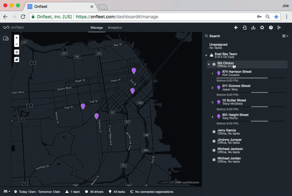Click the plus icon to create a task
Screen dimensions: 292x196
(236, 28)
